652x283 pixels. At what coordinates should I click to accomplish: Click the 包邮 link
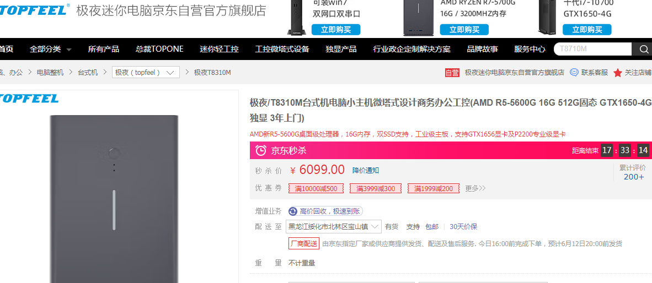click(x=431, y=227)
